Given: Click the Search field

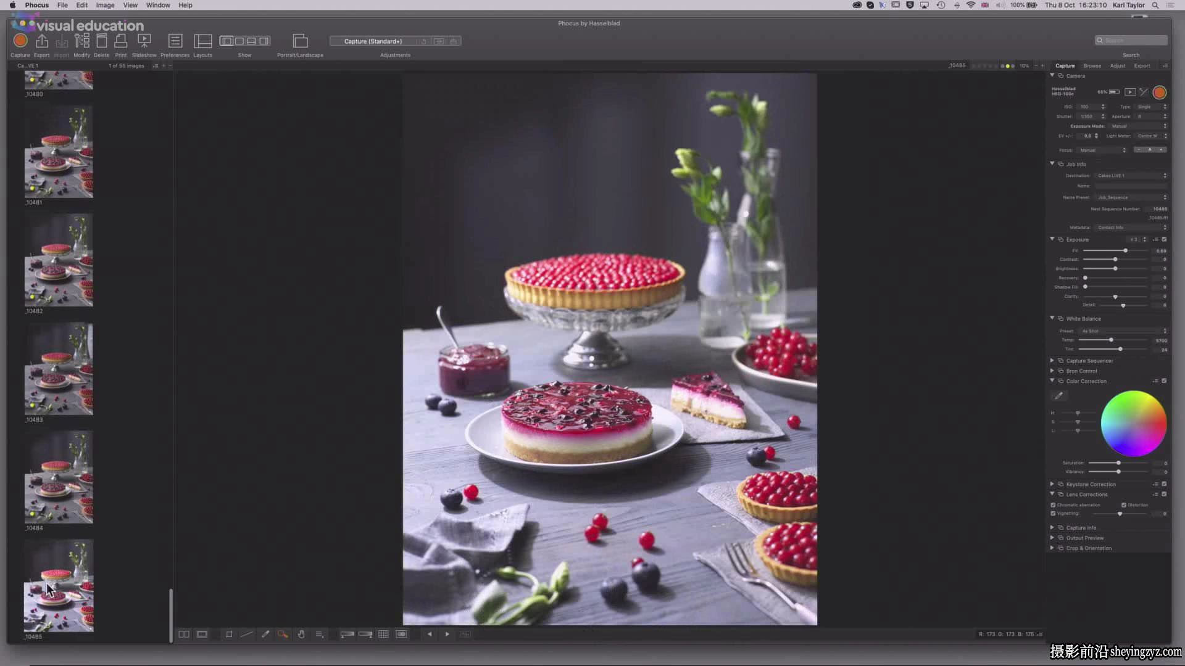Looking at the screenshot, I should point(1131,41).
